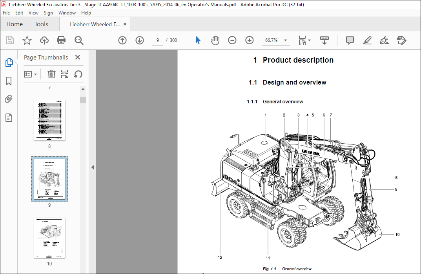The image size is (421, 274).
Task: Open the File menu
Action: tap(6, 13)
